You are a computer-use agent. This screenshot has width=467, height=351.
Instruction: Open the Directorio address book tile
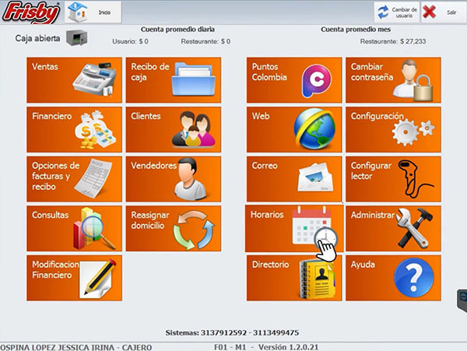(x=294, y=278)
